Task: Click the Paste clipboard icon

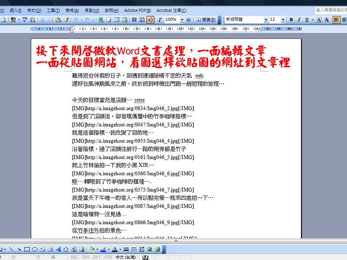Action: pyautogui.click(x=58, y=20)
